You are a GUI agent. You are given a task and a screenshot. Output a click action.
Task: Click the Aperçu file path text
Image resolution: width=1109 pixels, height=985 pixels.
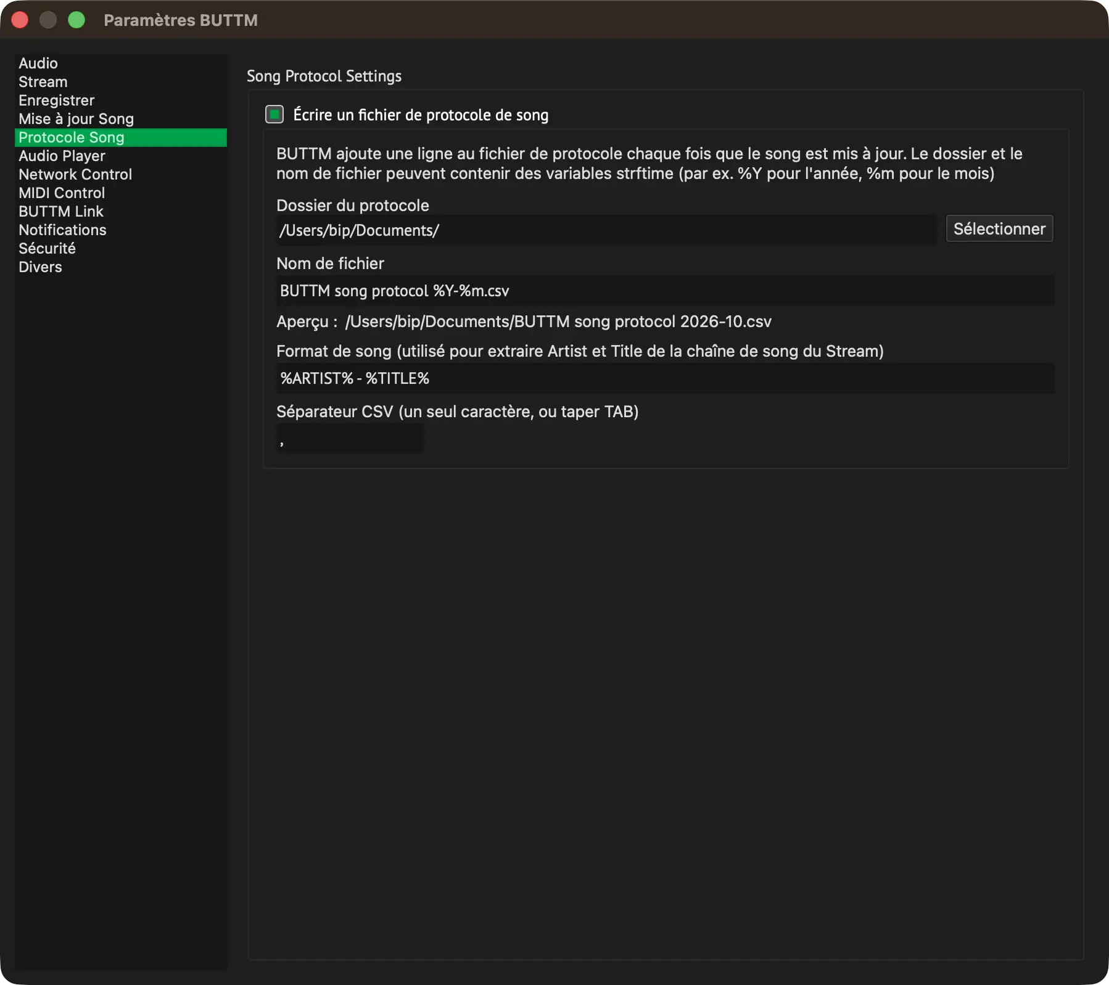click(x=558, y=322)
